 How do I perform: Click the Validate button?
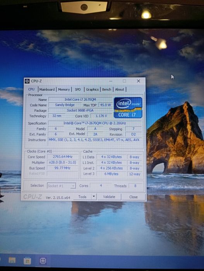109,197
